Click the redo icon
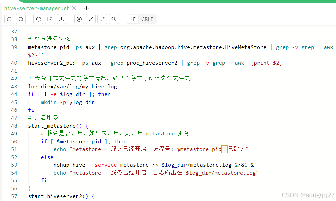The height and width of the screenshot is (201, 336). (x=21, y=19)
